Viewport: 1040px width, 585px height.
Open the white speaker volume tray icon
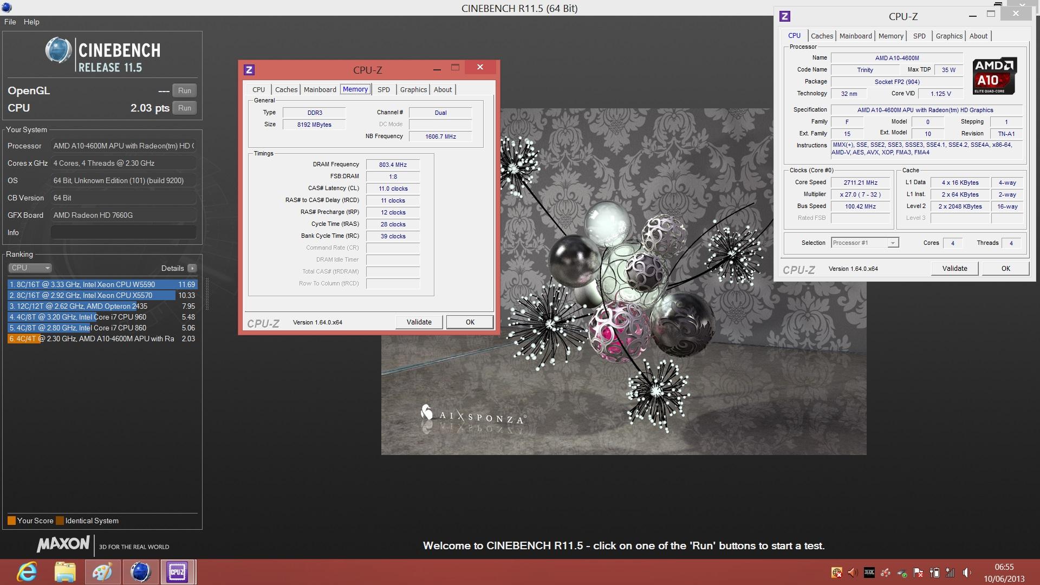pos(967,573)
